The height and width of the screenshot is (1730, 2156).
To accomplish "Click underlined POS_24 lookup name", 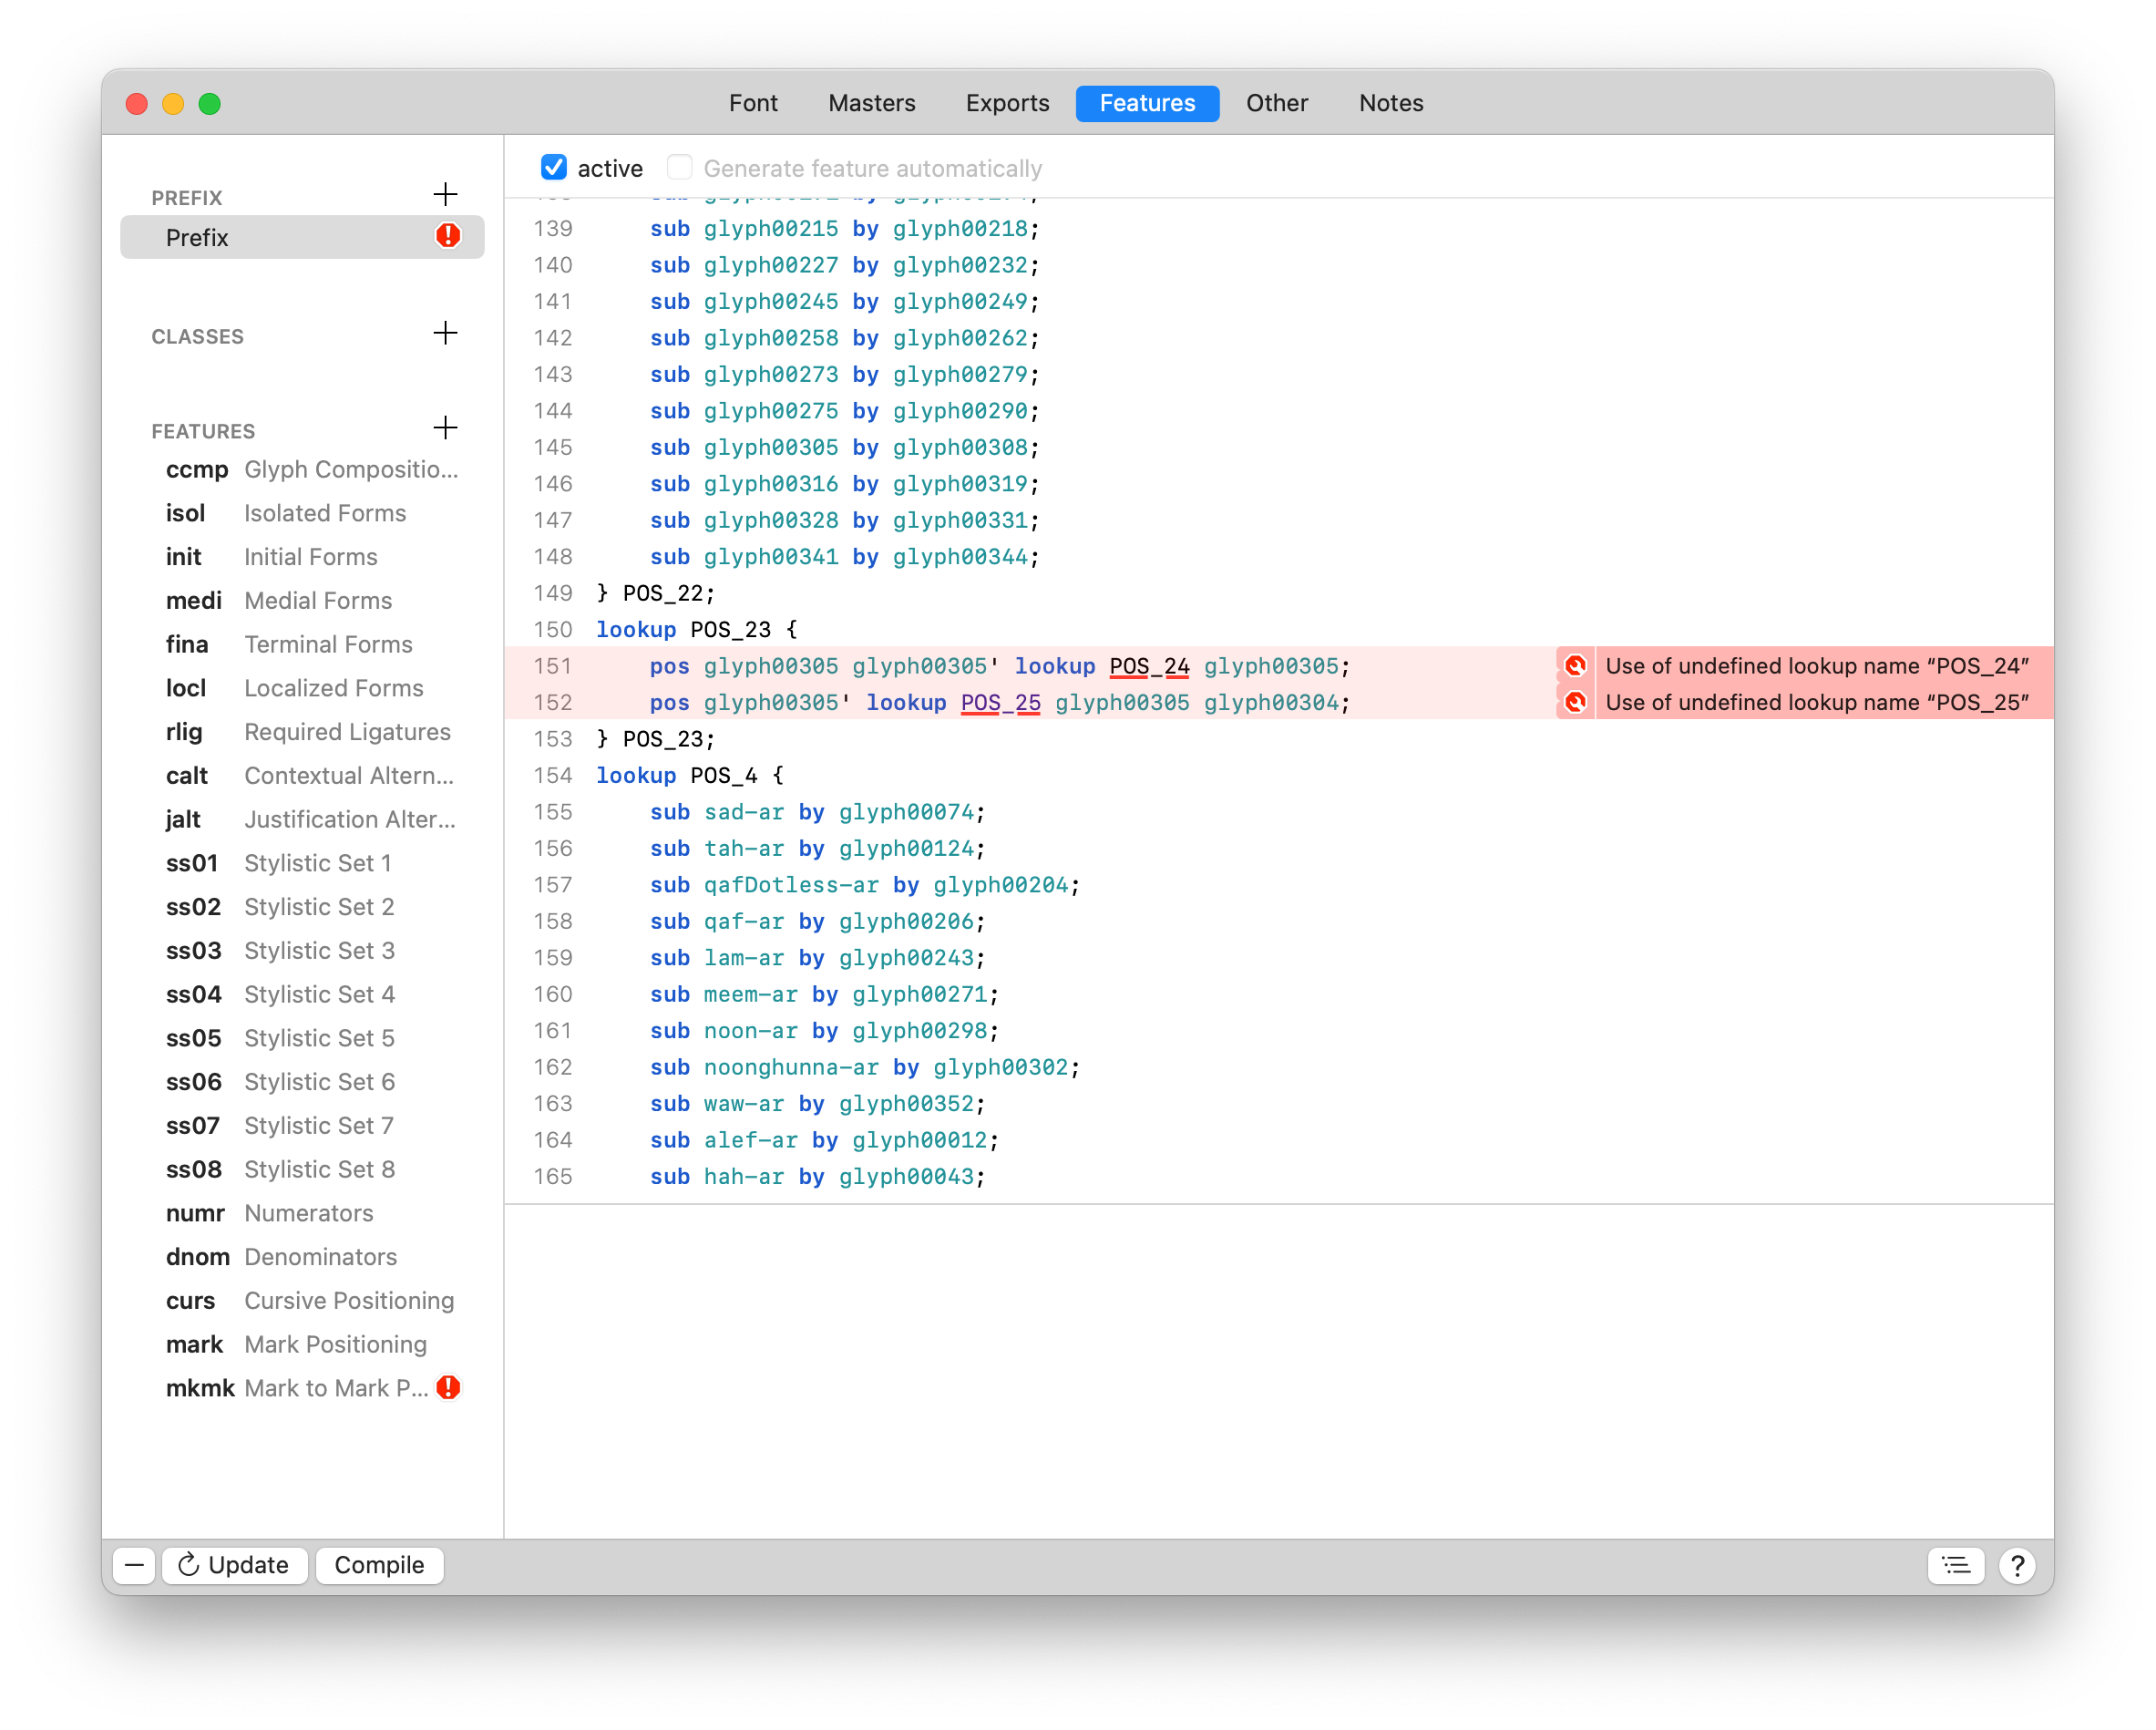I will point(1149,666).
